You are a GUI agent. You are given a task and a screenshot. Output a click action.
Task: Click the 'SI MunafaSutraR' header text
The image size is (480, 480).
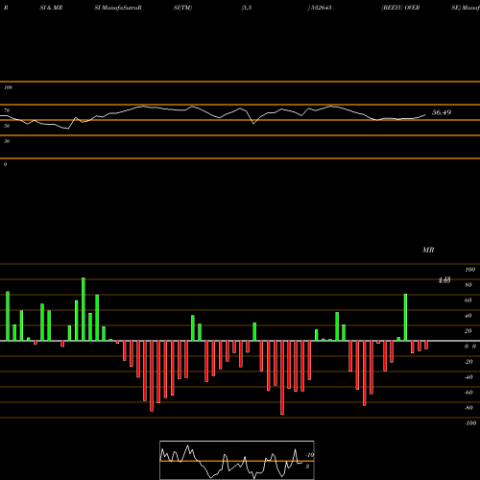tap(118, 8)
